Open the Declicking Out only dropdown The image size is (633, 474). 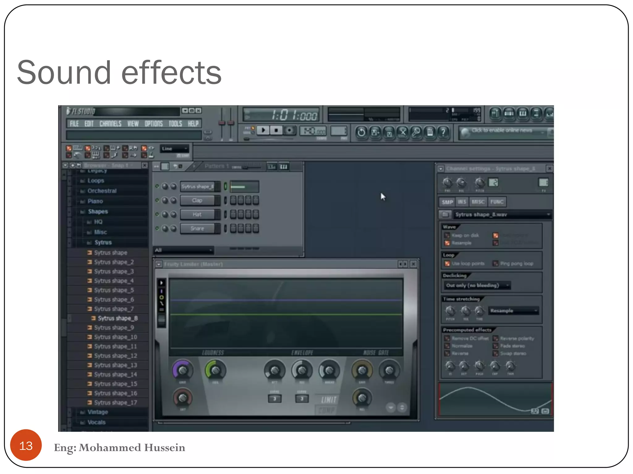coord(477,285)
